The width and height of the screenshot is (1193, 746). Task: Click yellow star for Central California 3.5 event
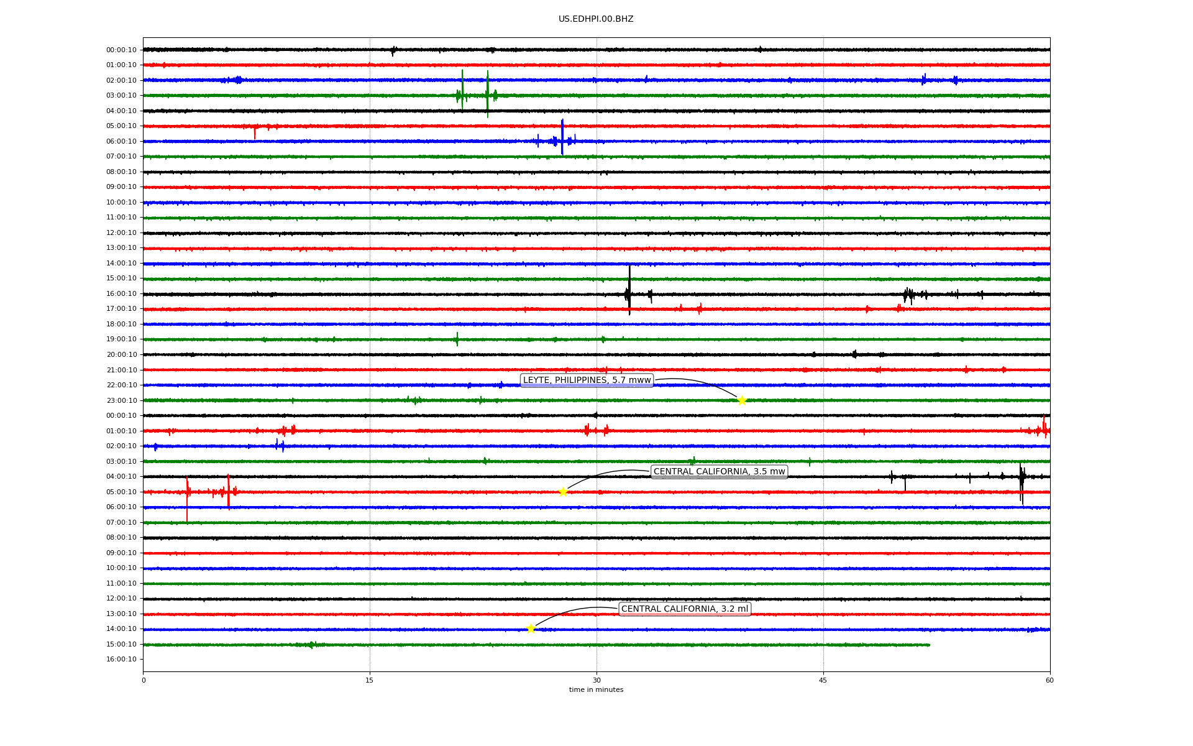tap(563, 492)
